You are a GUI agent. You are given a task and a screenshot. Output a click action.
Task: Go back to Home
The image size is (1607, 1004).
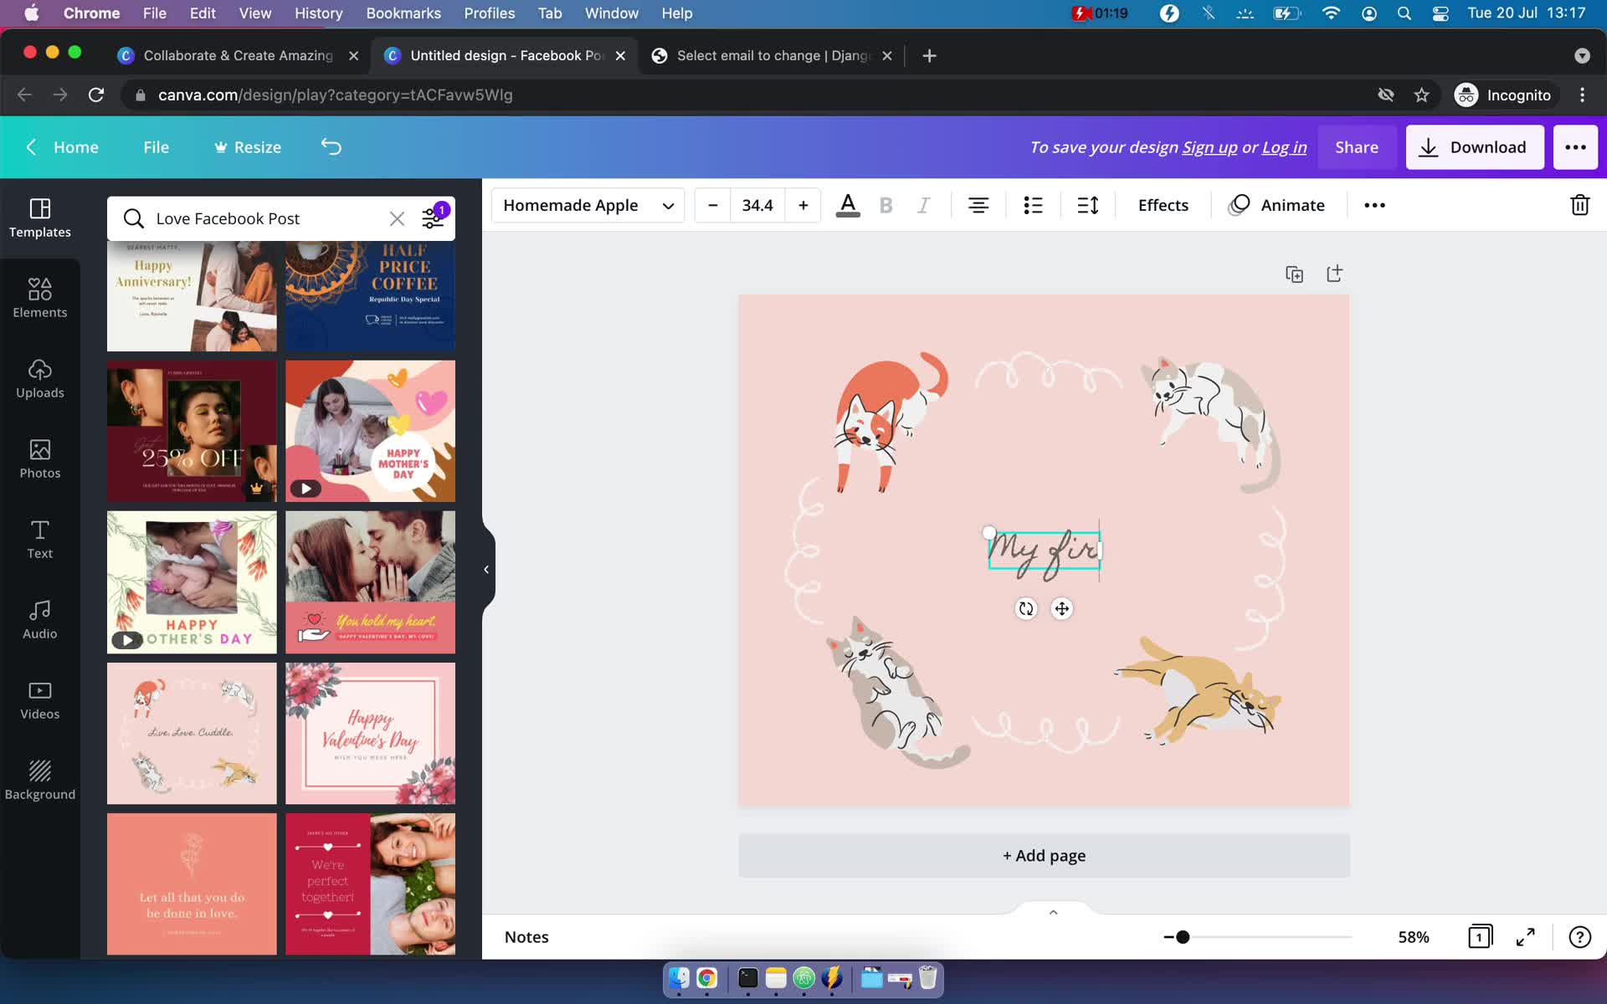click(63, 147)
